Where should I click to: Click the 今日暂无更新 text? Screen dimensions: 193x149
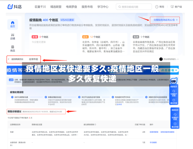[39, 42]
